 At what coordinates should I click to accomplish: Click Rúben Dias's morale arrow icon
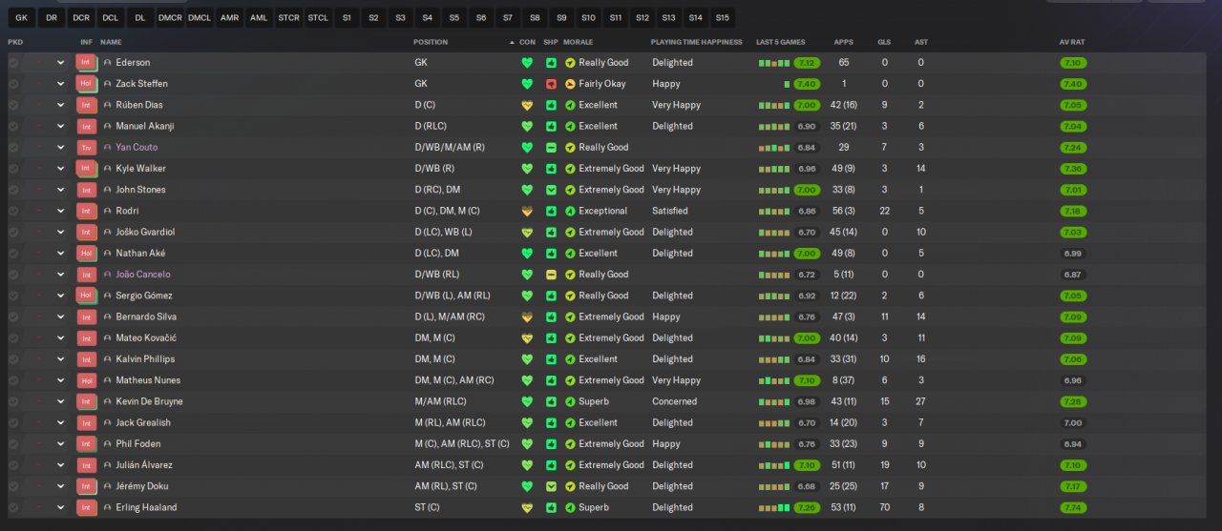click(x=570, y=105)
